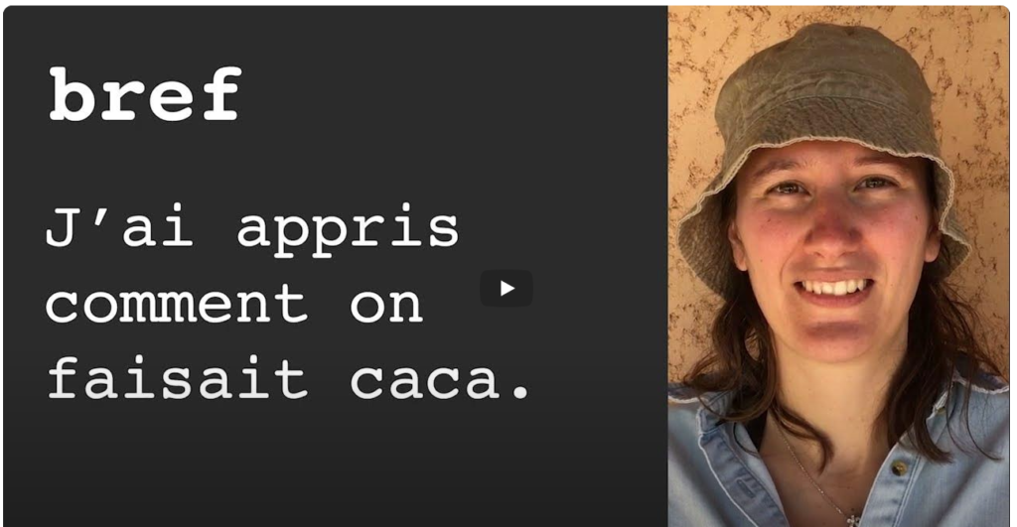Click the white play triangle icon
This screenshot has height=527, width=1017.
coord(508,289)
